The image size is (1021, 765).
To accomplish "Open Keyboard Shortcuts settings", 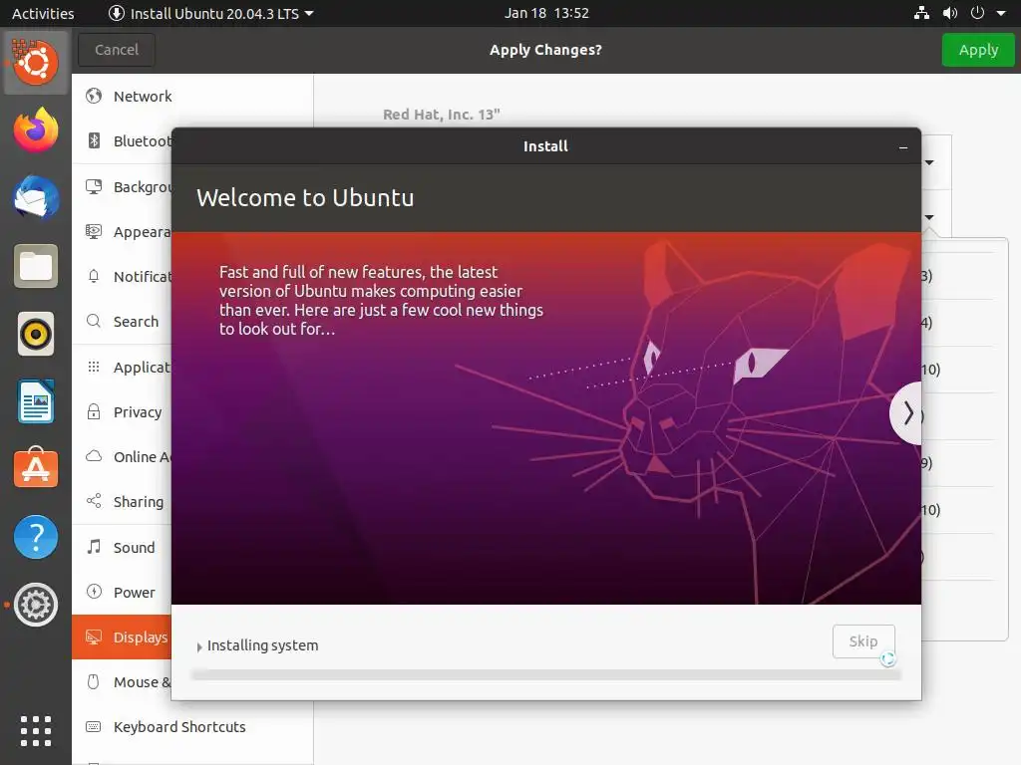I will coord(192,726).
